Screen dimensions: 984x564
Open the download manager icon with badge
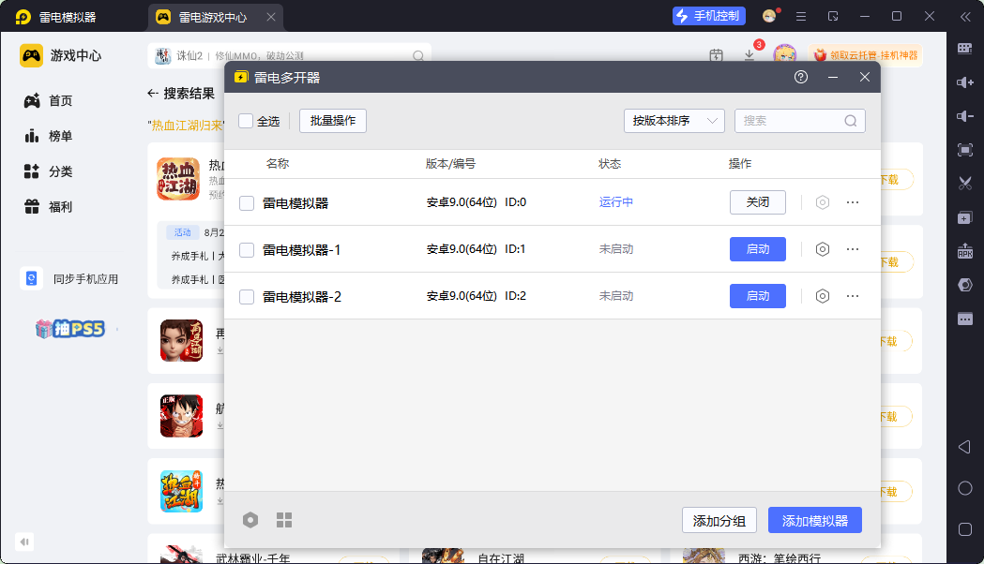749,55
